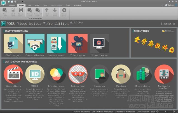Open the Activation tab
This screenshot has height=113, width=178.
[x=78, y=5]
